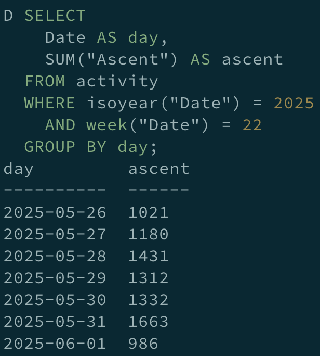Click the WHERE keyword

[50, 103]
